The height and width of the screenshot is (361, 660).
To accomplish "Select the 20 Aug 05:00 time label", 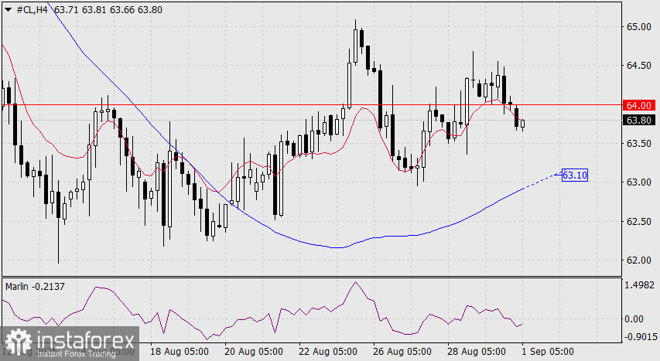I will coord(253,351).
